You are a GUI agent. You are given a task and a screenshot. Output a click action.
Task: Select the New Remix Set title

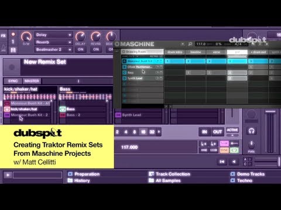(x=45, y=62)
